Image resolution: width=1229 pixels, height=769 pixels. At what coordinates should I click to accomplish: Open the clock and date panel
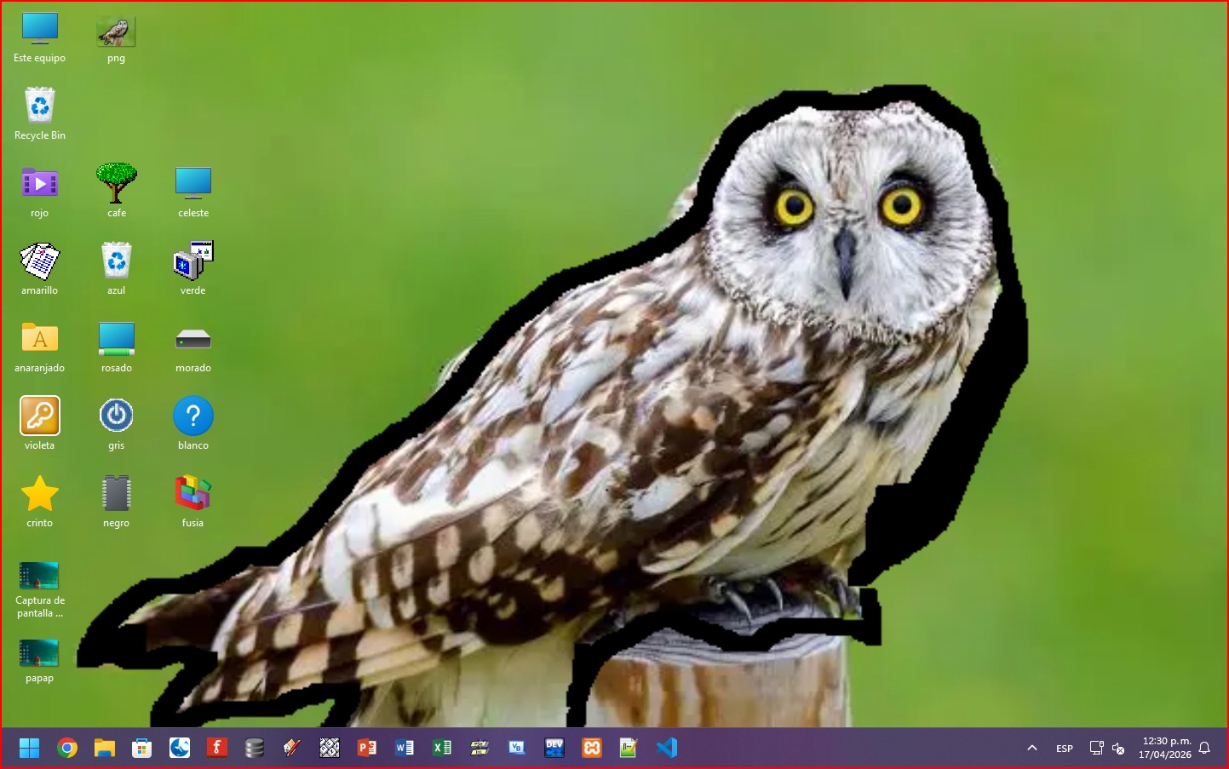coord(1165,748)
